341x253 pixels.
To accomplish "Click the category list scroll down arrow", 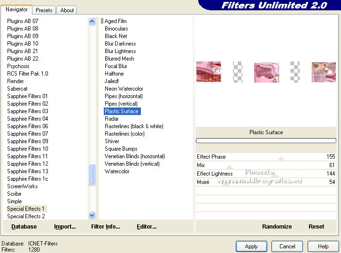I will click(x=92, y=215).
